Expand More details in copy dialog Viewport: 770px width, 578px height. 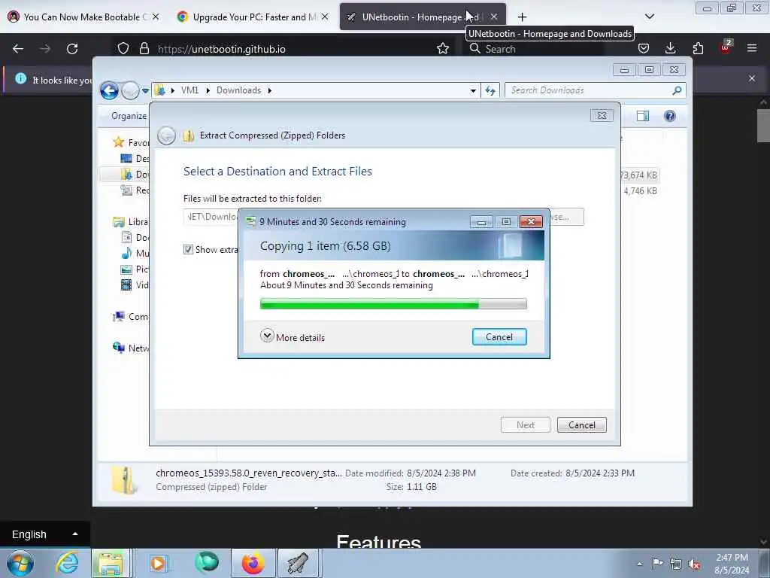pos(293,337)
